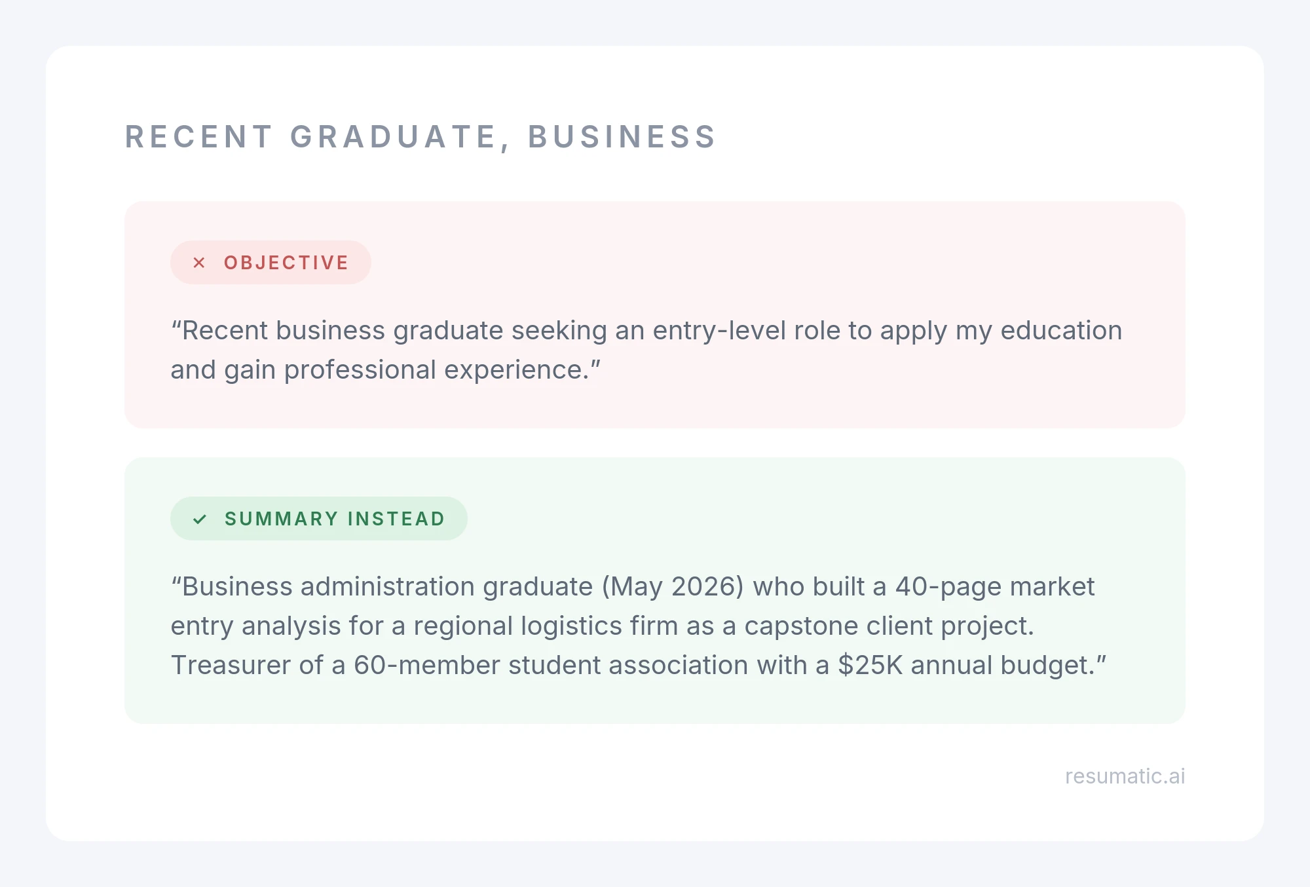This screenshot has width=1310, height=887.
Task: Click "(May 2026)" in the summary text
Action: (673, 586)
